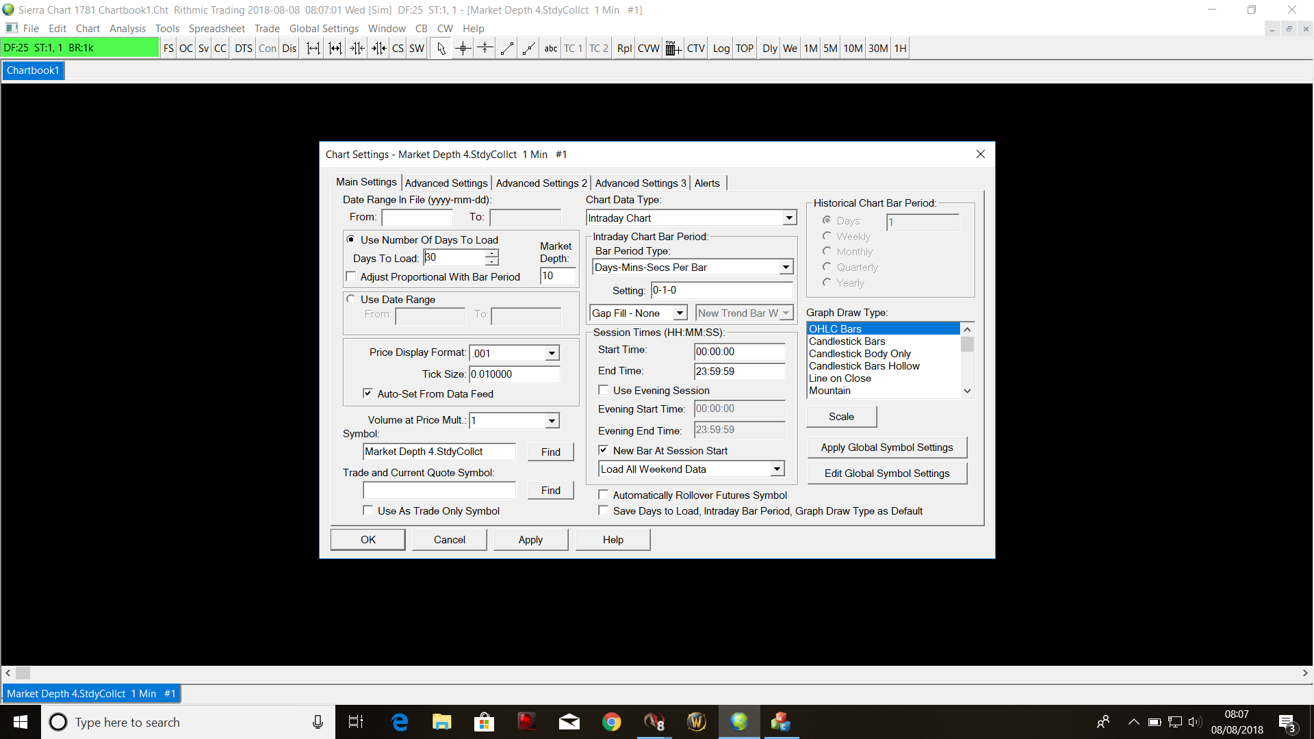This screenshot has width=1314, height=739.
Task: Click the calculator-style TPO toolbar icon
Action: coord(673,48)
